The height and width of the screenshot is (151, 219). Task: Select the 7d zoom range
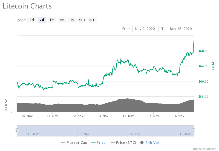click(x=42, y=20)
